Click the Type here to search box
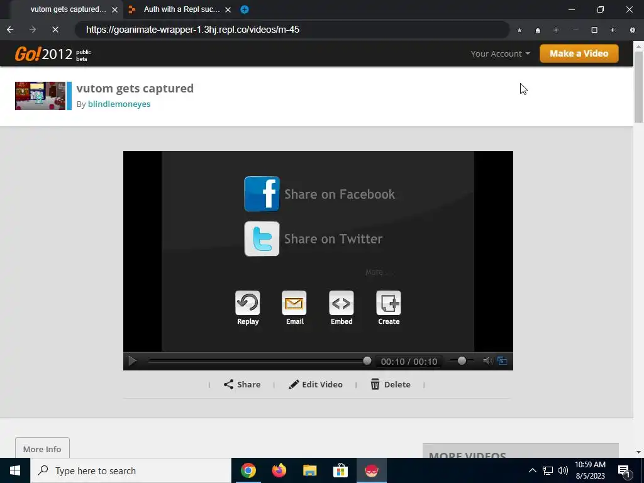The width and height of the screenshot is (644, 483). (x=131, y=470)
